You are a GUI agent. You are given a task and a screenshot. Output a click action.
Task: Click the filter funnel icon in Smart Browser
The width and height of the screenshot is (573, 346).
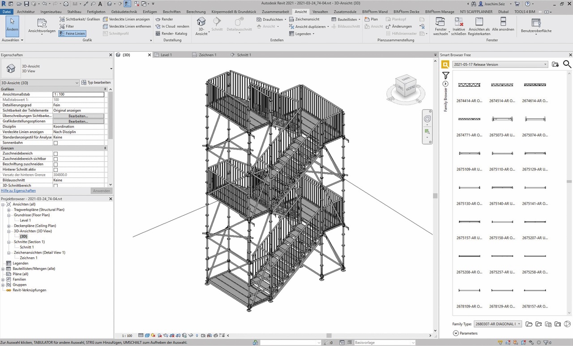pyautogui.click(x=445, y=76)
